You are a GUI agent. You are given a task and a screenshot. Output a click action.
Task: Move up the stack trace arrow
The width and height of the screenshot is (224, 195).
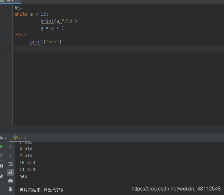click(x=10, y=147)
